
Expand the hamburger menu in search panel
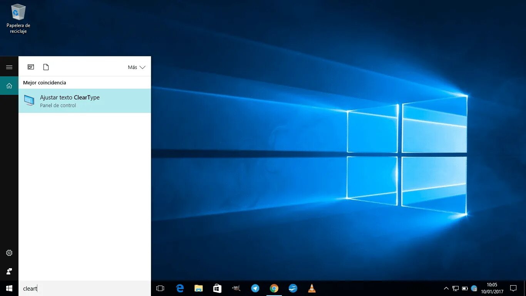[9, 67]
